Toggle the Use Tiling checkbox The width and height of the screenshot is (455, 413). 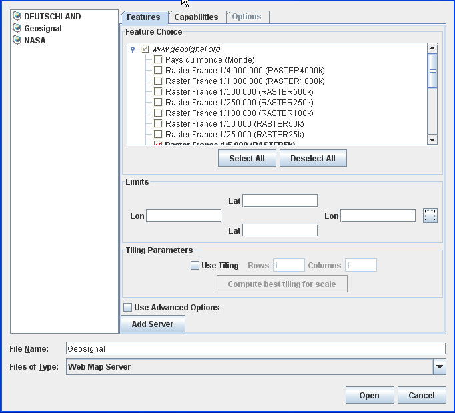click(195, 266)
